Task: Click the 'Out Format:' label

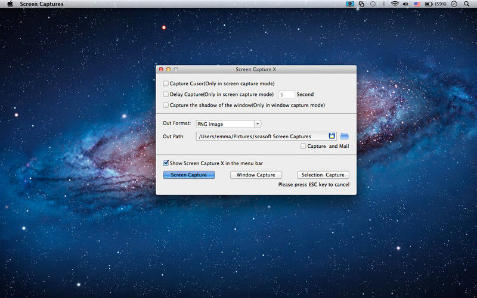Action: click(x=176, y=123)
